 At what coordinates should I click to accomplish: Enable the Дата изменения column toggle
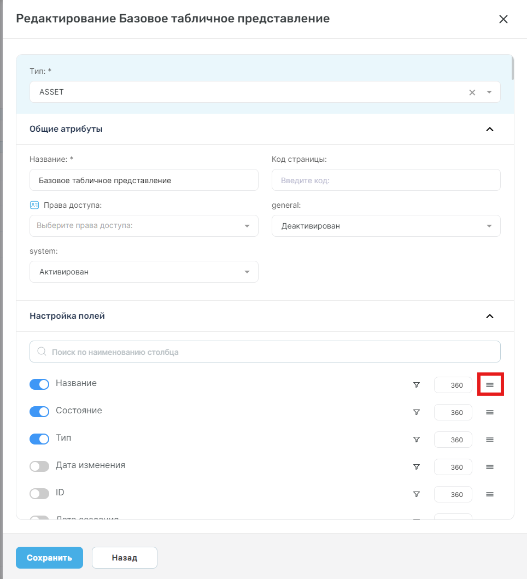pos(39,466)
